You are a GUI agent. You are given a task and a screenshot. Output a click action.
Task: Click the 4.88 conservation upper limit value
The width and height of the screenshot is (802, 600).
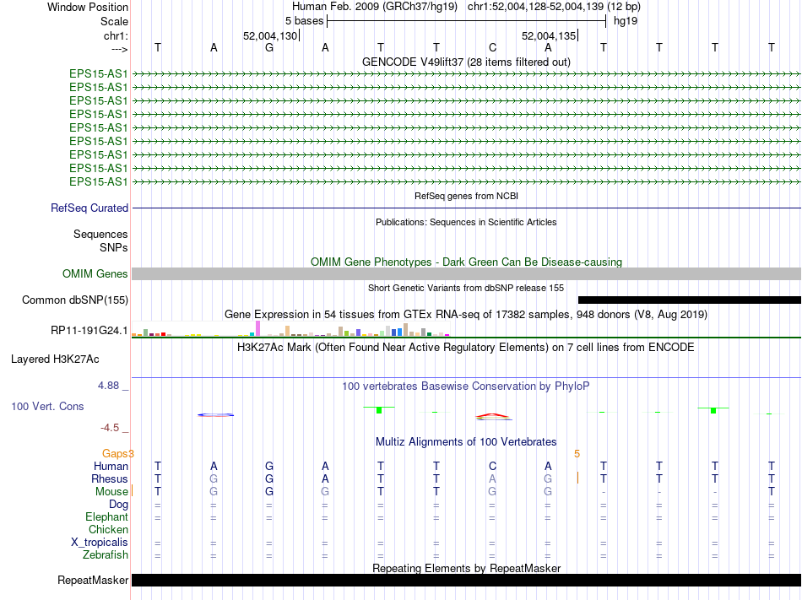pyautogui.click(x=108, y=386)
